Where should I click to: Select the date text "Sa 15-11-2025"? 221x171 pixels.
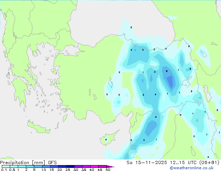point(147,163)
